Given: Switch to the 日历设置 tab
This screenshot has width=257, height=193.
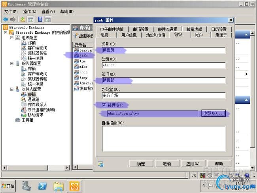Looking at the screenshot, I should coord(219,29).
